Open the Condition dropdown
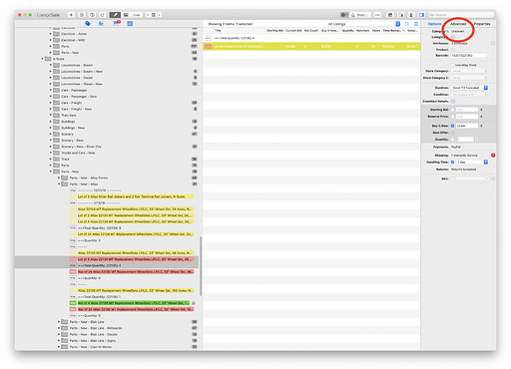 (x=469, y=95)
